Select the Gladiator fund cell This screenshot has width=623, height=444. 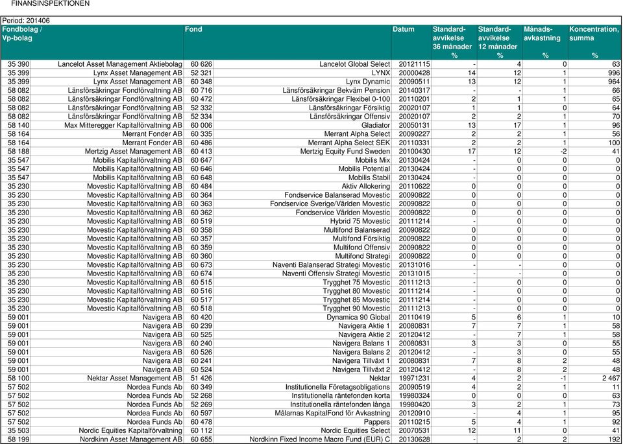point(302,125)
